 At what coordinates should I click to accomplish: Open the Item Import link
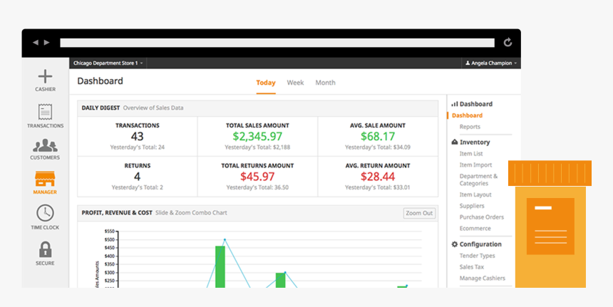click(x=475, y=165)
